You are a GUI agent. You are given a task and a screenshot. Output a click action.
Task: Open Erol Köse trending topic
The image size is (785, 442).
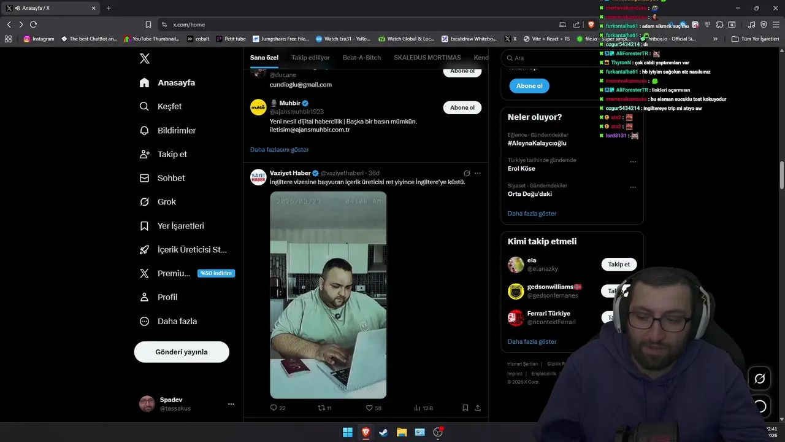[521, 168]
